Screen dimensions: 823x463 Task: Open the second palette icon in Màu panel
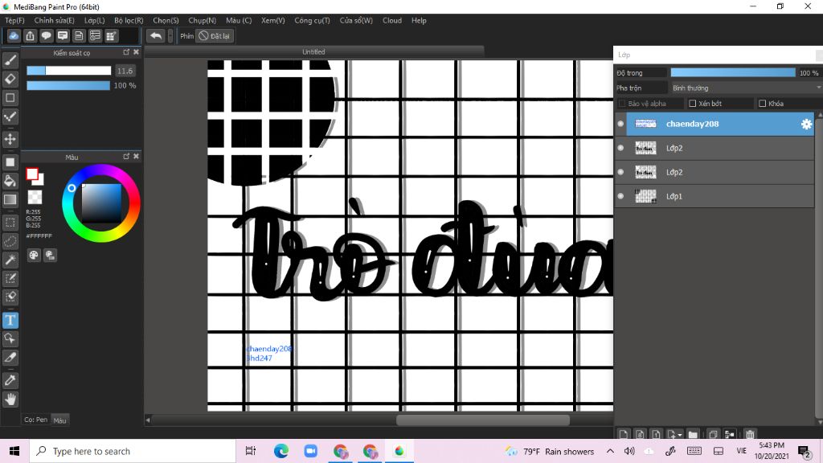click(50, 255)
